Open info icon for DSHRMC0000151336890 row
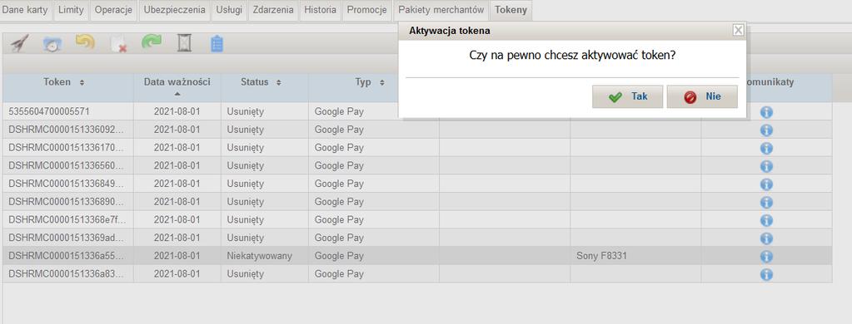The image size is (852, 324). (766, 202)
